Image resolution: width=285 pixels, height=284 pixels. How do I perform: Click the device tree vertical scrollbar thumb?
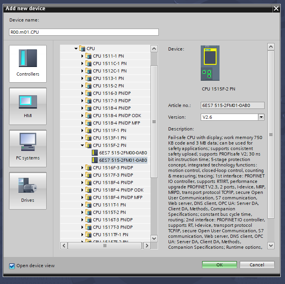pyautogui.click(x=154, y=121)
